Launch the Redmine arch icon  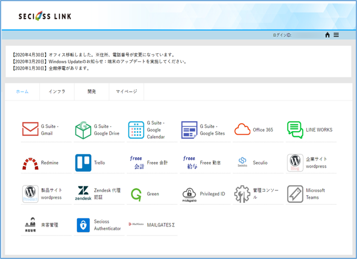pyautogui.click(x=30, y=163)
